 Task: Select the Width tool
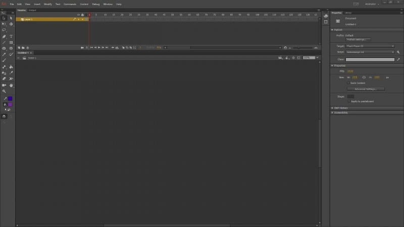(11, 79)
